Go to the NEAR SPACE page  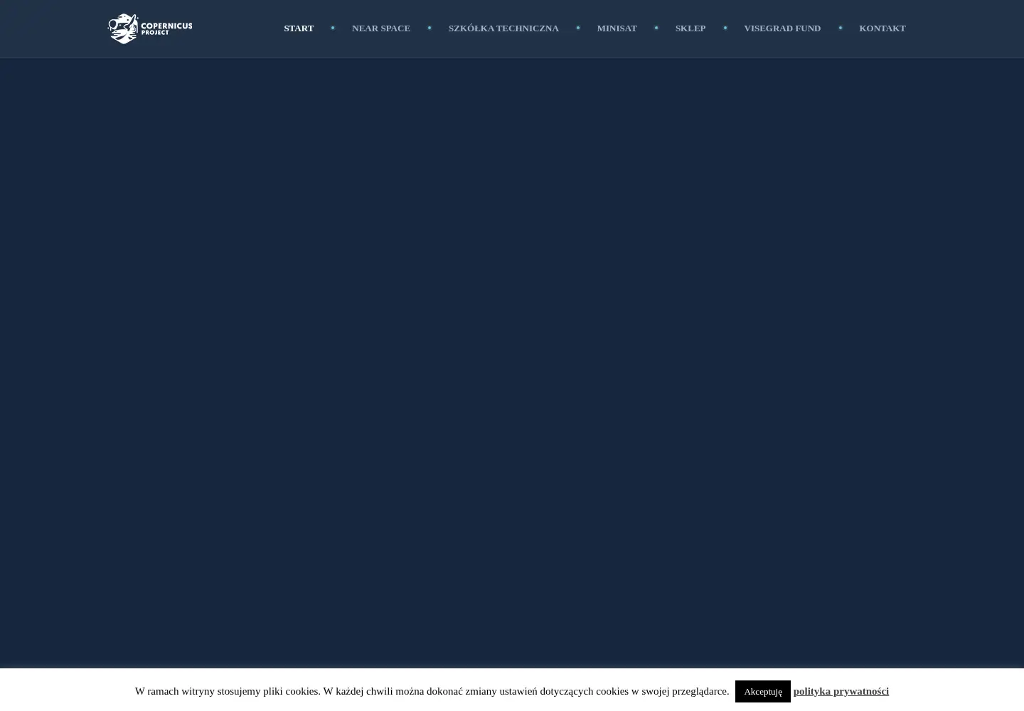tap(381, 28)
